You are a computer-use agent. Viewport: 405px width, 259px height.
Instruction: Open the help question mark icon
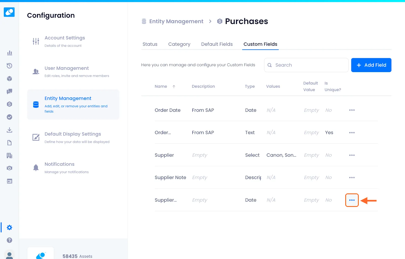10,240
